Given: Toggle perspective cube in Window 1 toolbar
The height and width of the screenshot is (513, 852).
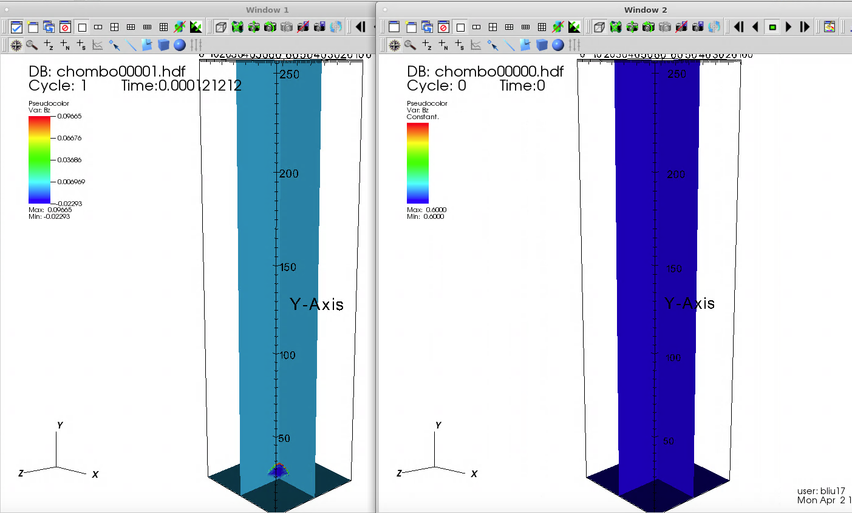Looking at the screenshot, I should tap(221, 27).
